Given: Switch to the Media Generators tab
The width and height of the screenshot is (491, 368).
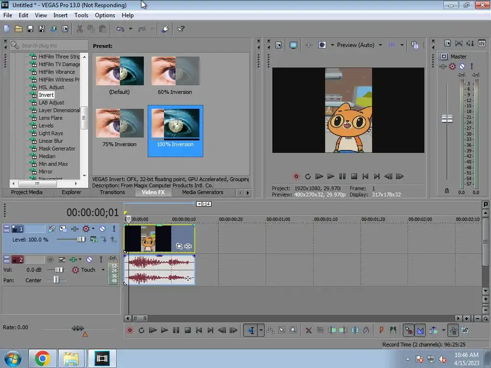Looking at the screenshot, I should coord(203,193).
